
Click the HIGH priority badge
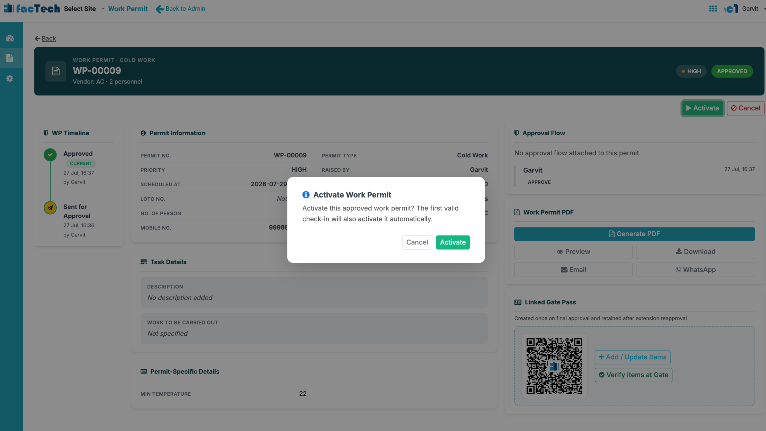tap(691, 71)
